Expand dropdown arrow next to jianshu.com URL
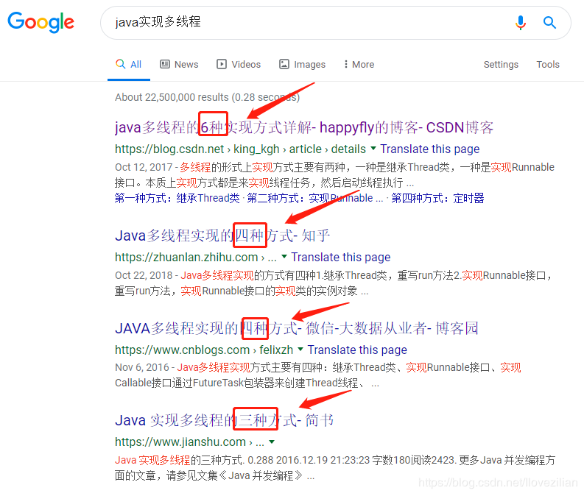Screen dimensions: 584x496 pyautogui.click(x=272, y=442)
